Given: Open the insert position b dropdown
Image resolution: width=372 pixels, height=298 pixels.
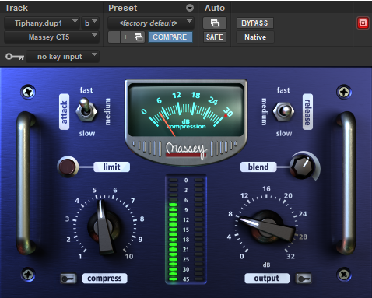Looking at the screenshot, I should 89,23.
